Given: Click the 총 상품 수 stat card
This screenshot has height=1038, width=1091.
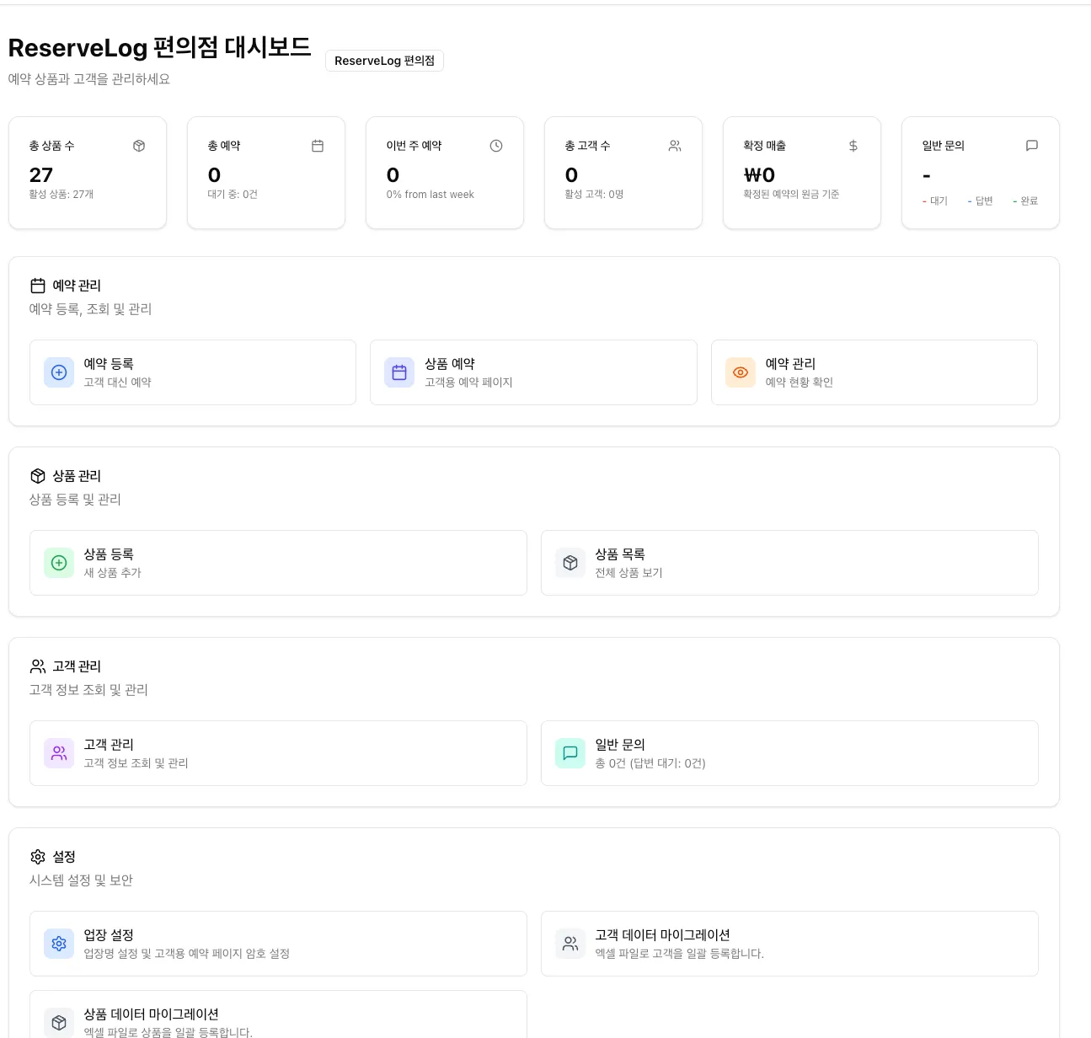Looking at the screenshot, I should click(88, 173).
